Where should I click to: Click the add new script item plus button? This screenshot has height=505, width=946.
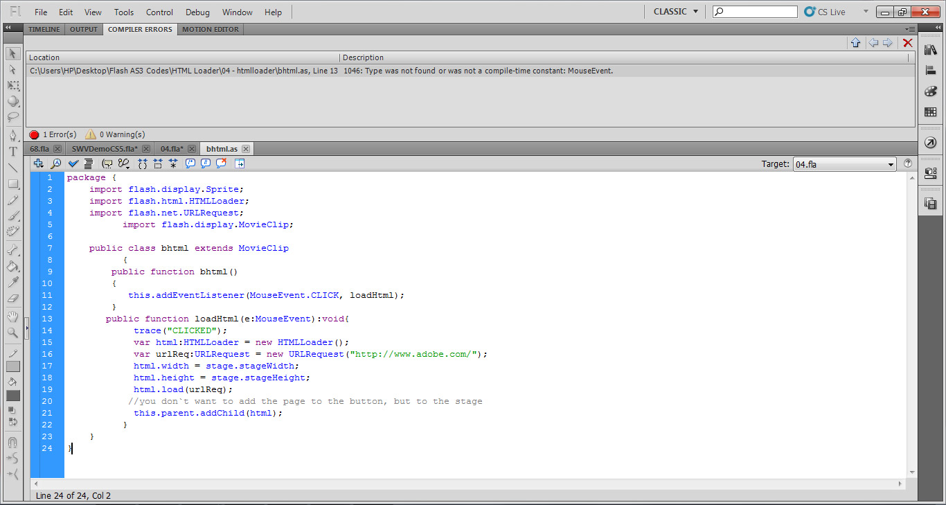click(x=39, y=163)
